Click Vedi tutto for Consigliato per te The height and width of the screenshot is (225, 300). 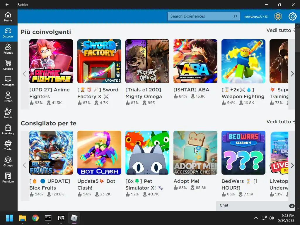281,122
